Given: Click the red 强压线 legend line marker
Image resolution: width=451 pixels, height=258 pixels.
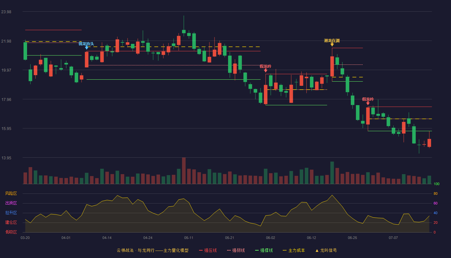Looking at the screenshot, I should (201, 250).
